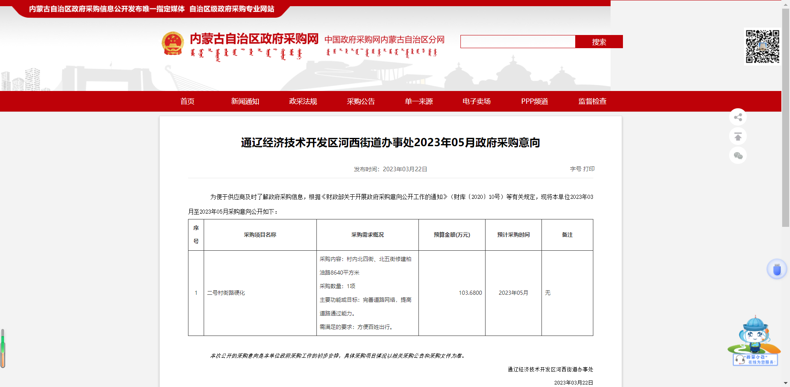Image resolution: width=790 pixels, height=387 pixels.
Task: Click 字号 to change font size
Action: (x=575, y=169)
